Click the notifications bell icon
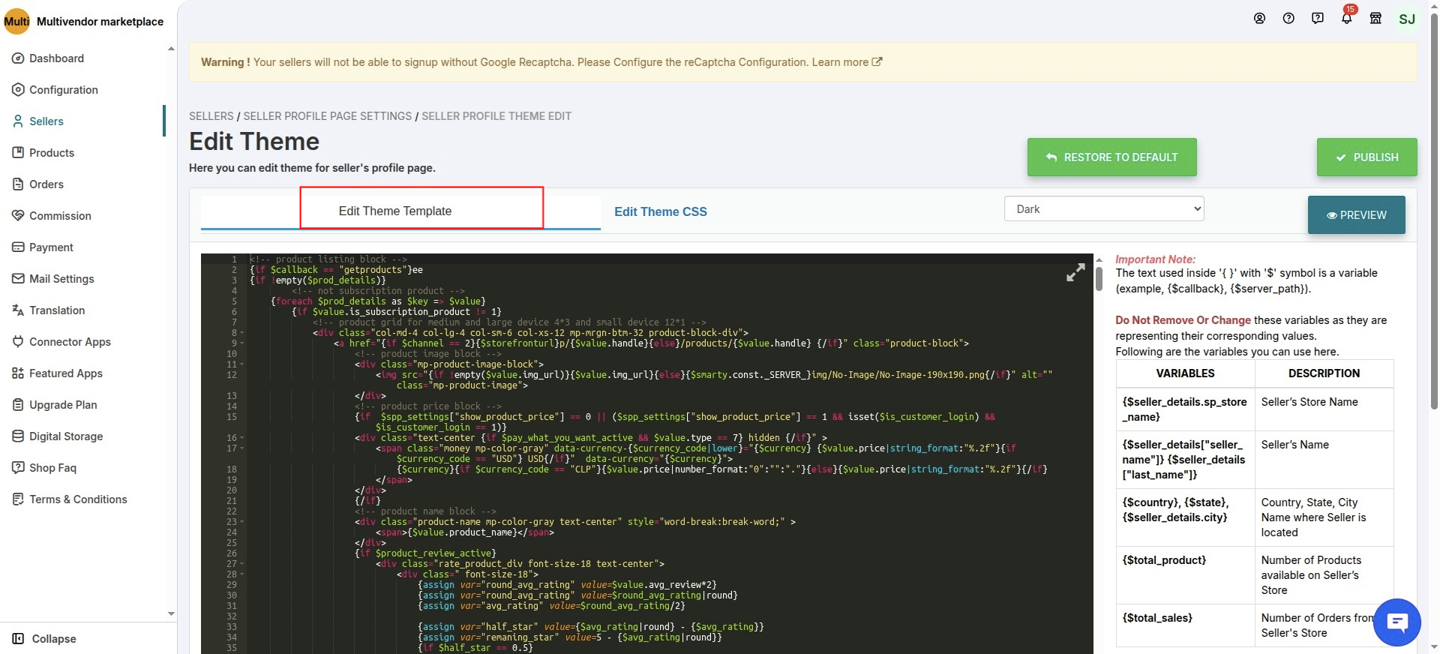Screen dimensions: 1440x654 coord(1346,19)
